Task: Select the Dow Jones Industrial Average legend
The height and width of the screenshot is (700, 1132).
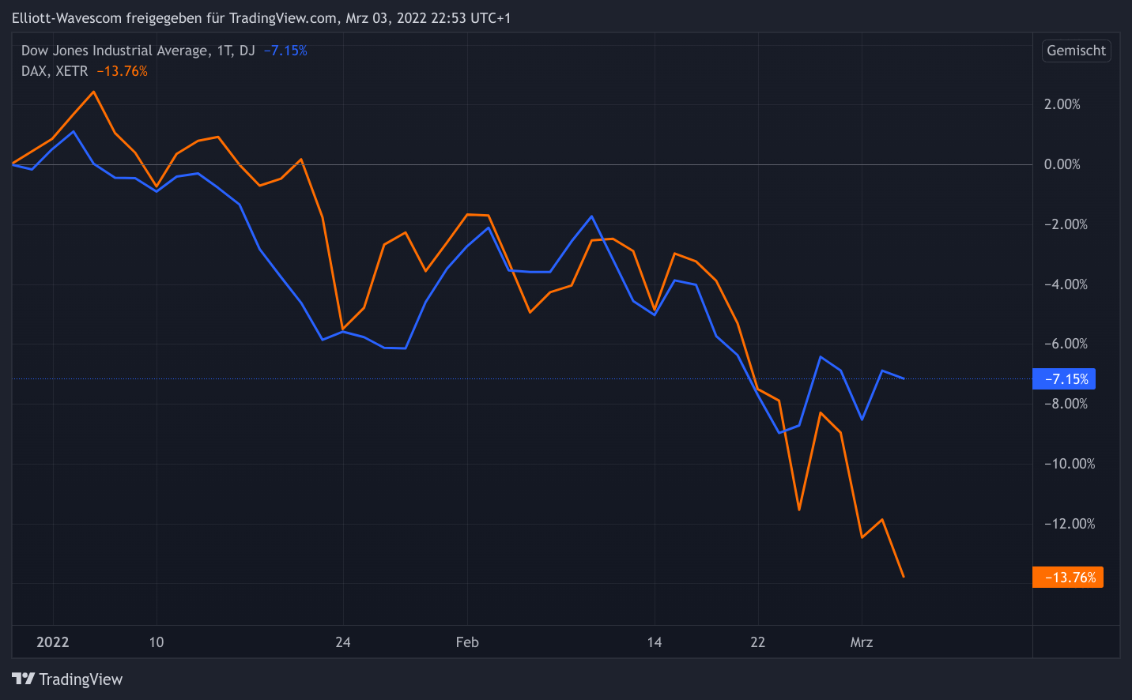Action: (x=138, y=51)
